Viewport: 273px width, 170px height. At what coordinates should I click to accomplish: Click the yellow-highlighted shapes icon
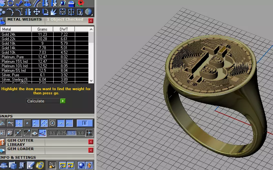tap(40, 165)
